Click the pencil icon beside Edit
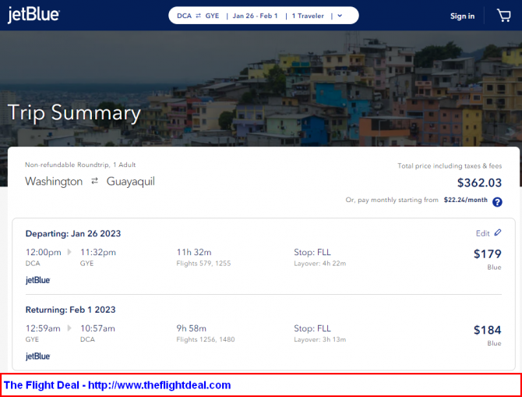522x397 pixels. tap(498, 232)
